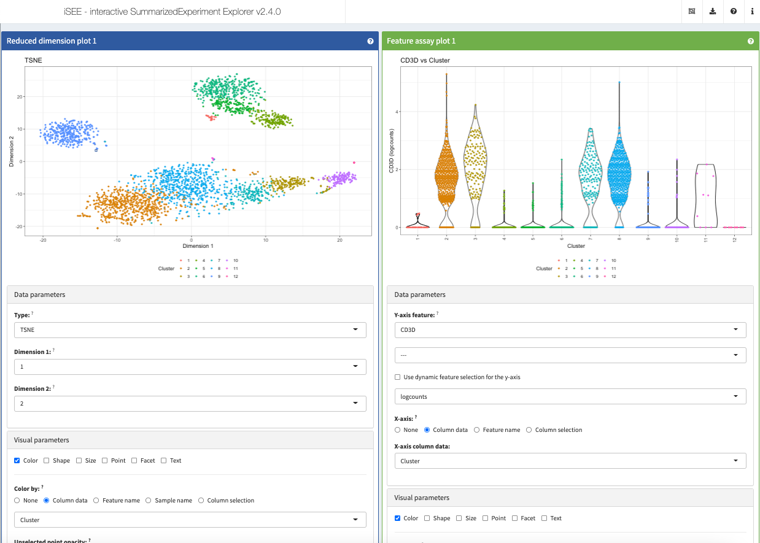Open the logcounts assay dropdown
Viewport: 760px width, 543px height.
pos(570,396)
